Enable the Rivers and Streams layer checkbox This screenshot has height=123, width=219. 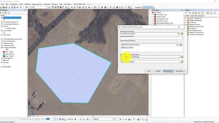pyautogui.click(x=2, y=41)
